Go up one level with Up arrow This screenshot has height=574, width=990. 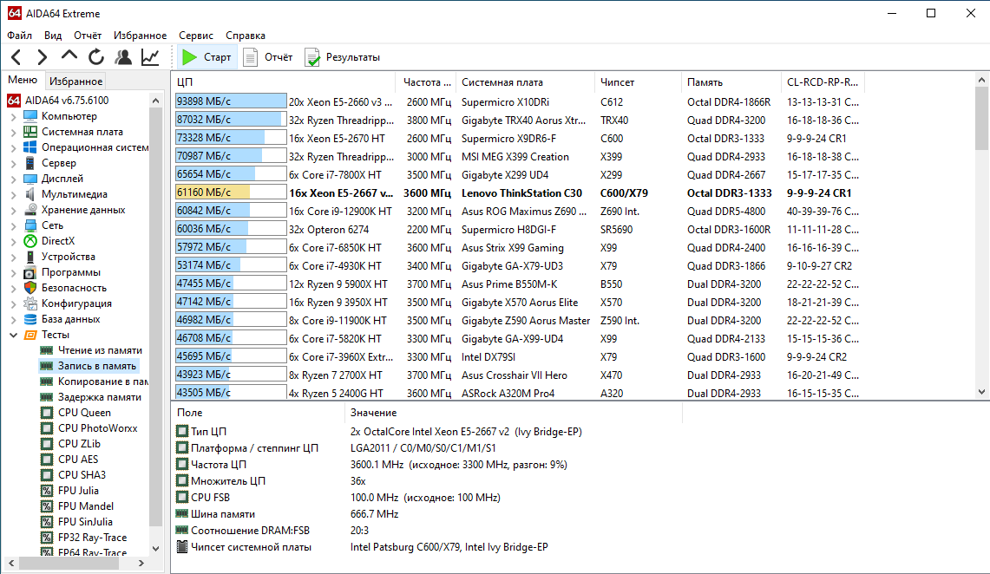pyautogui.click(x=69, y=57)
